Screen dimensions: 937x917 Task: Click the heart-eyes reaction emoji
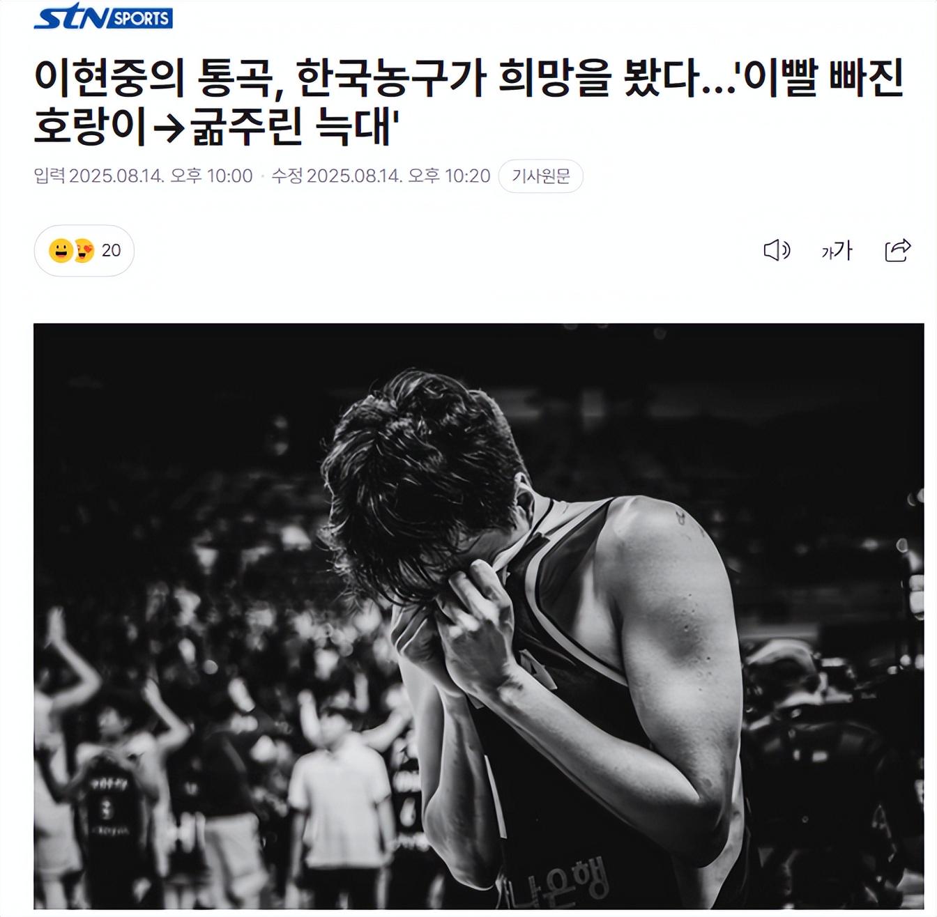click(x=84, y=250)
